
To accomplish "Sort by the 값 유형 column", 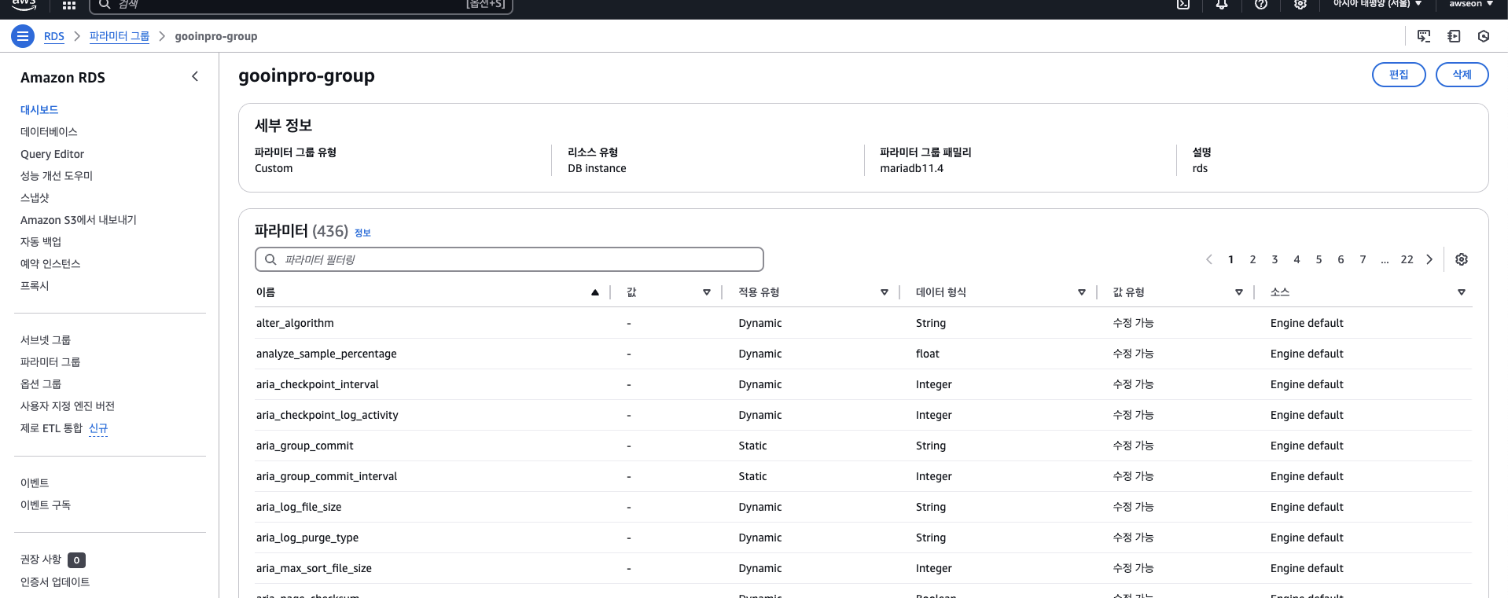I will tap(1239, 292).
